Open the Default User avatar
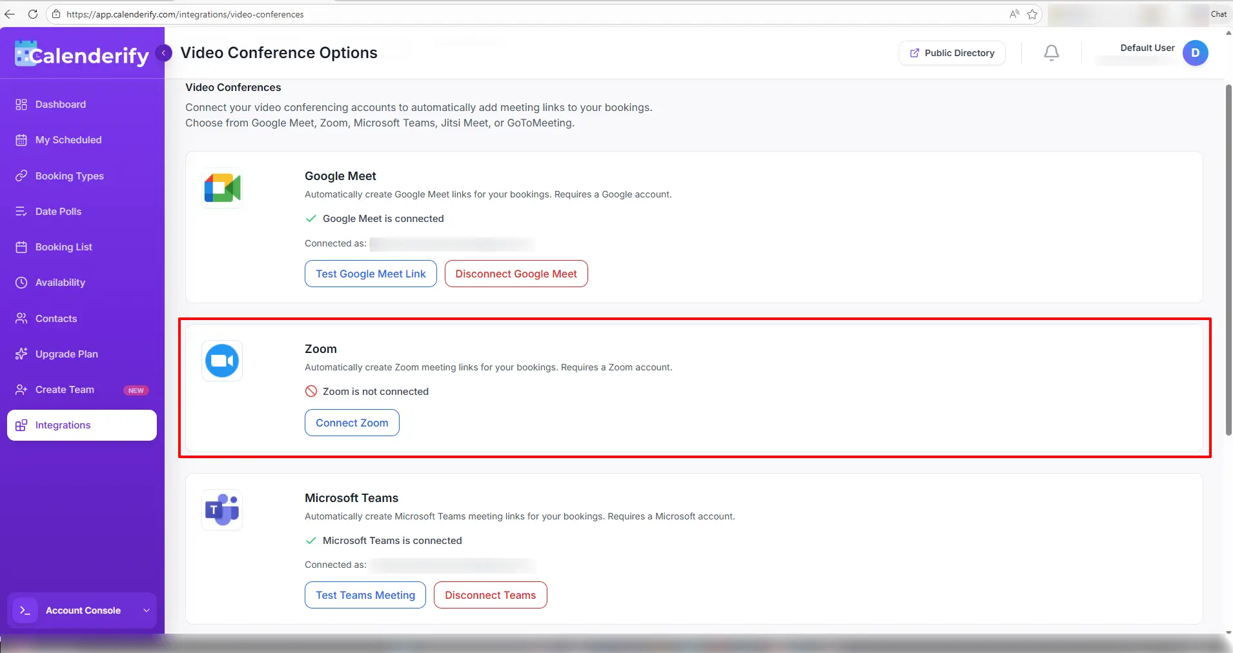Screen dimensions: 1233x653 pos(1196,53)
